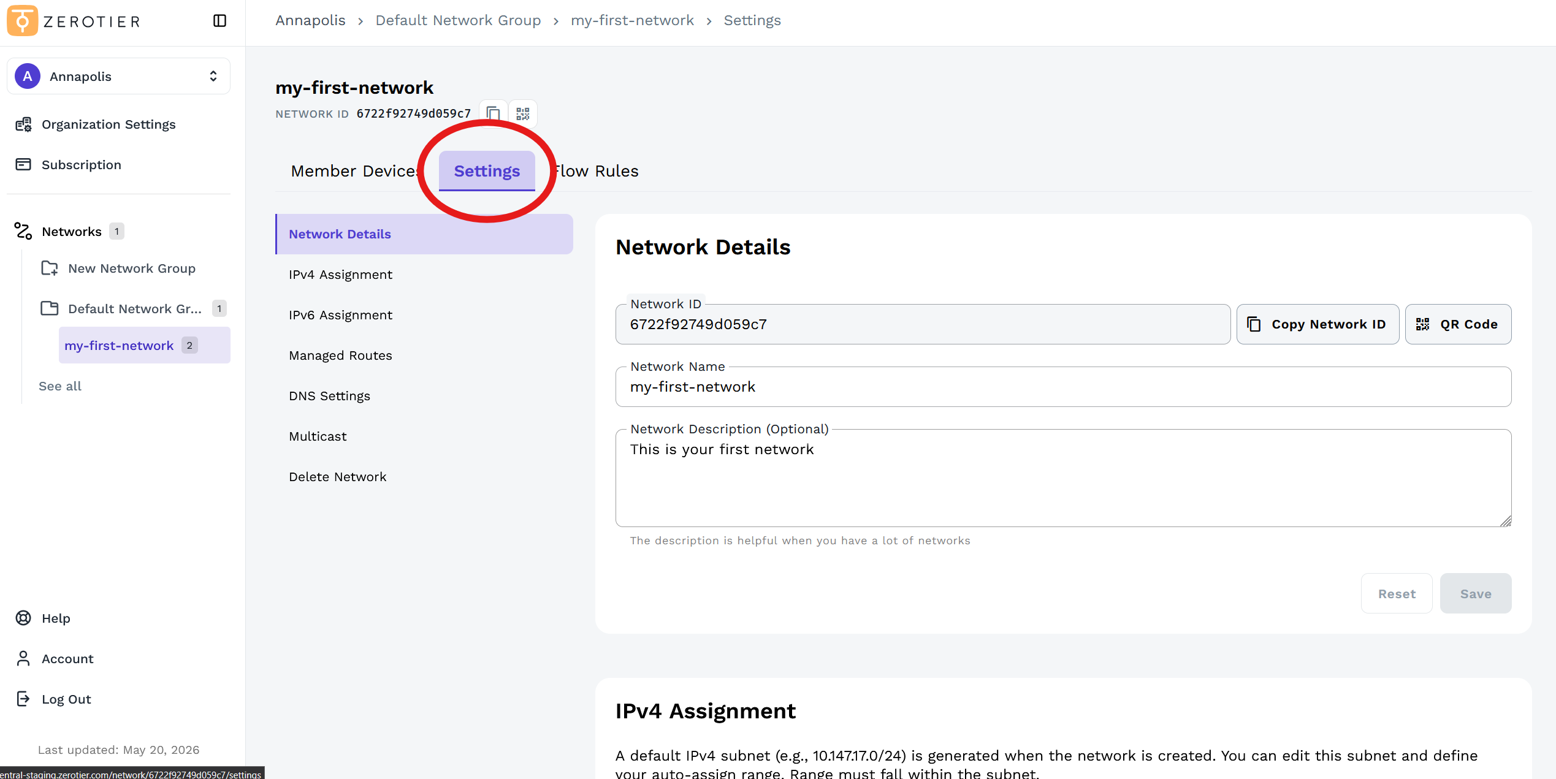Click See all networks link
Screen dimensions: 1556x779
coord(60,386)
